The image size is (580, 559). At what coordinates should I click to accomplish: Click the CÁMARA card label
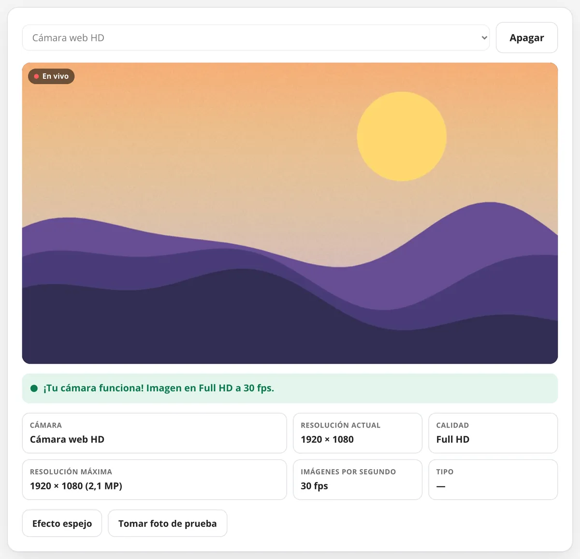tap(46, 425)
